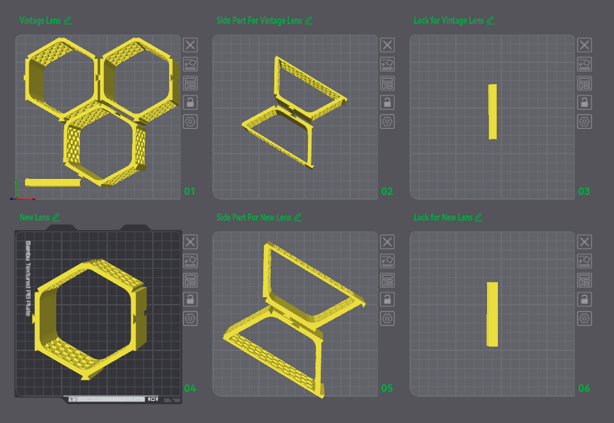Image resolution: width=614 pixels, height=423 pixels.
Task: Toggle lock on New Lens plate 04
Action: click(190, 299)
